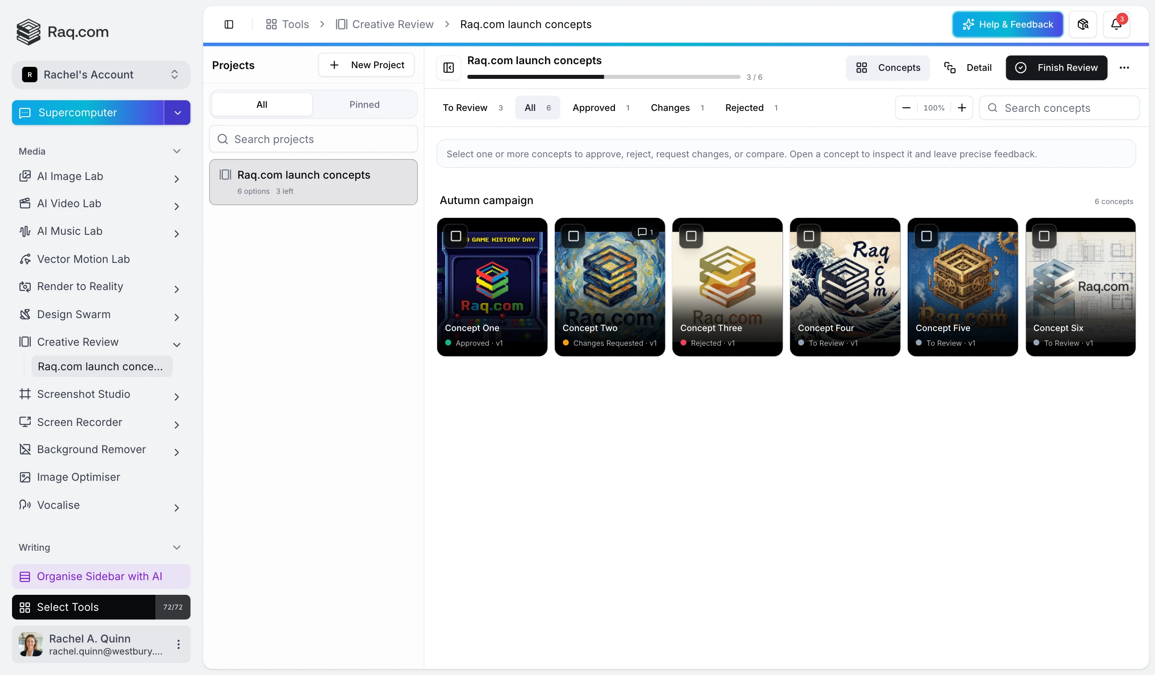Screen dimensions: 1155x675
Task: Switch to Concepts grid view
Action: click(x=888, y=68)
